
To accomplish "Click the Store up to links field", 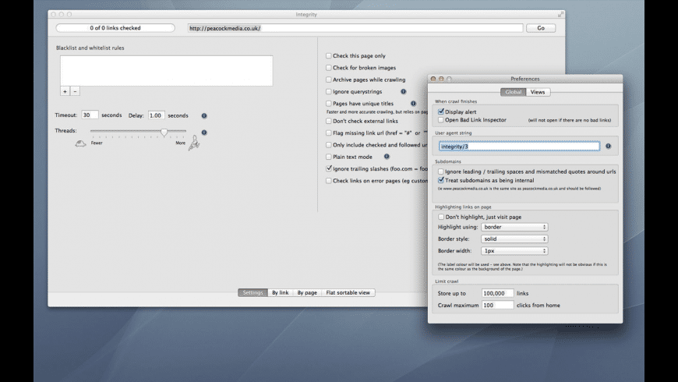I will point(497,293).
